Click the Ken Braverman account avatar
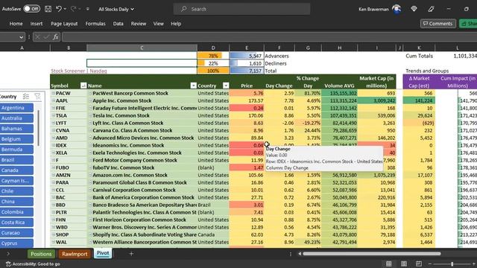This screenshot has width=477, height=268. click(x=396, y=9)
